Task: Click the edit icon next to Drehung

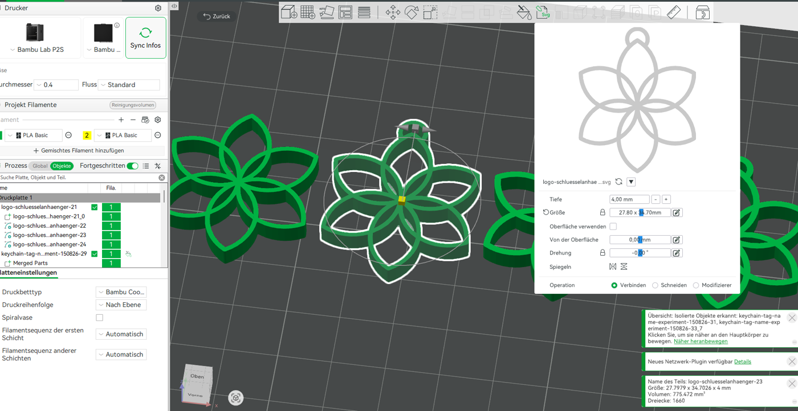Action: (x=677, y=253)
